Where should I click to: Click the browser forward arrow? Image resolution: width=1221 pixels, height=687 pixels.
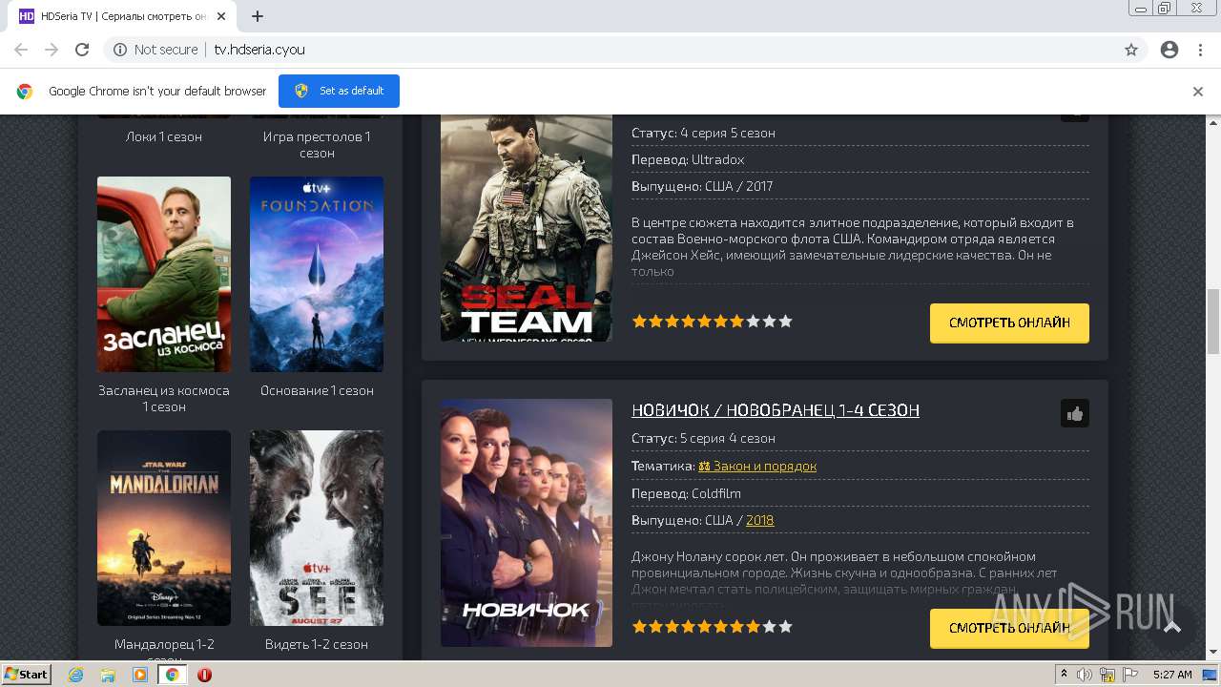point(52,50)
